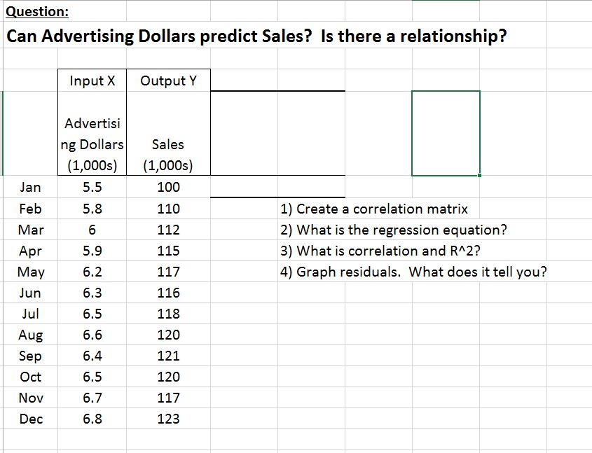Click the sales value 121 for Sep
Viewport: 592px width, 453px height.
point(168,356)
